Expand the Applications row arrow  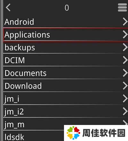125,34
